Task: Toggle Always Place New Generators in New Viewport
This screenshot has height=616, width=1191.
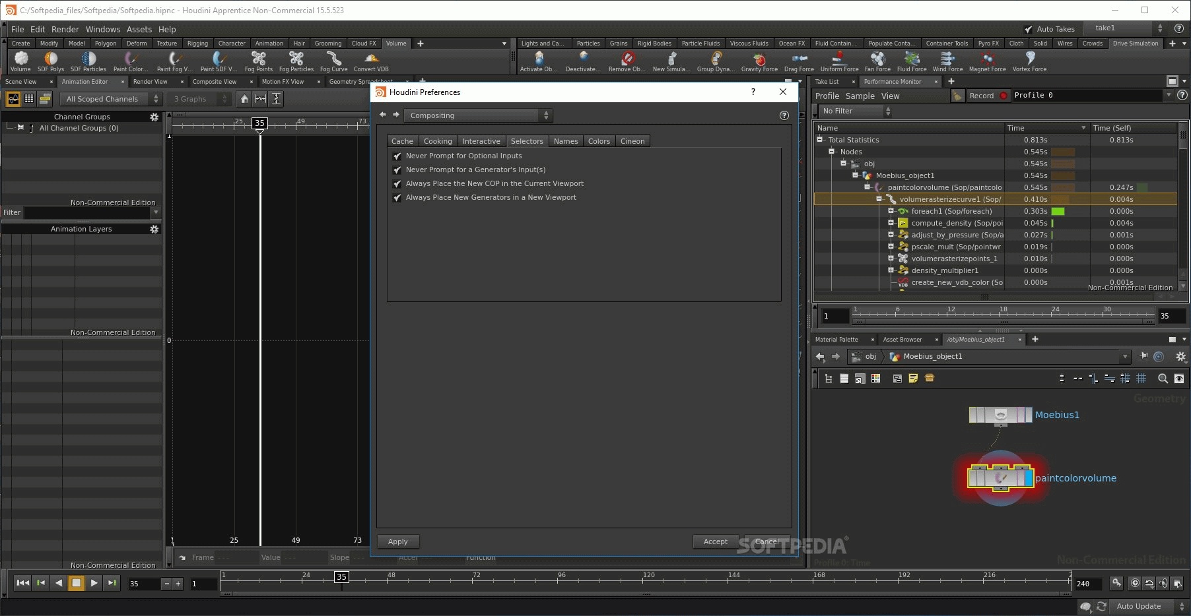Action: tap(397, 198)
